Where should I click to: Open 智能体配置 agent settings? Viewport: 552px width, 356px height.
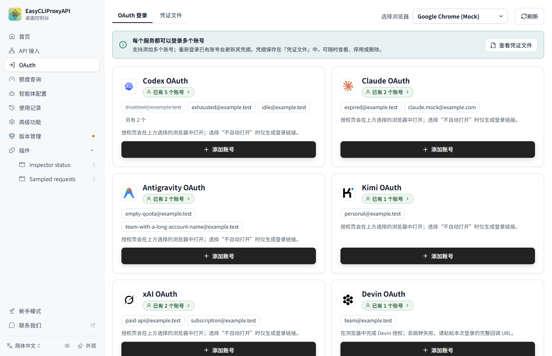tap(52, 94)
